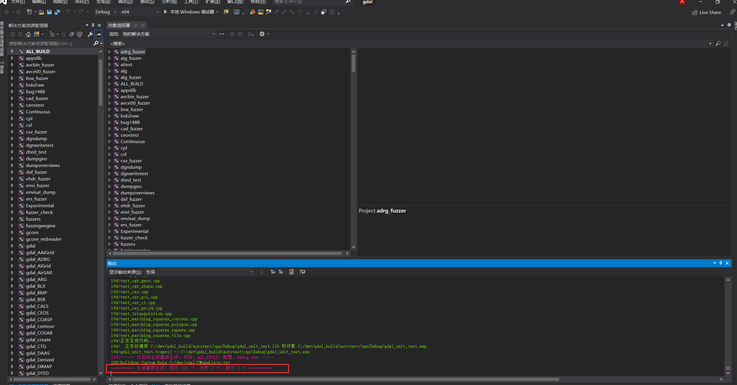Image resolution: width=737 pixels, height=385 pixels.
Task: Click the Solution Explorer search field
Action: [x=50, y=43]
